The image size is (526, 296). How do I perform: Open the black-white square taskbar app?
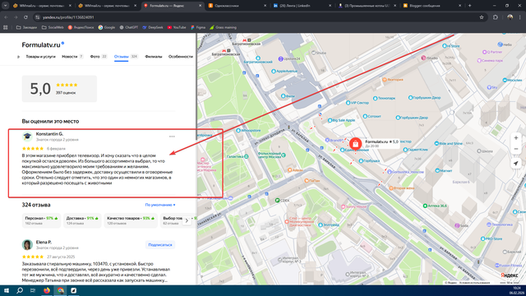coord(73,290)
